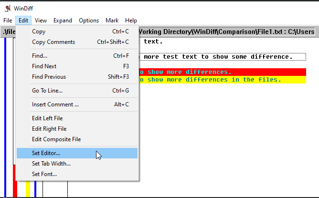Screen dimensions: 319x198
Task: Choose the highlighted Set Editor... item
Action: pos(77,153)
